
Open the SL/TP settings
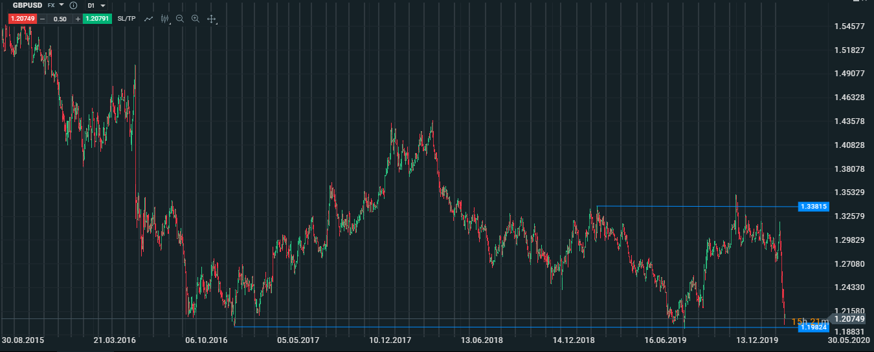pyautogui.click(x=127, y=19)
